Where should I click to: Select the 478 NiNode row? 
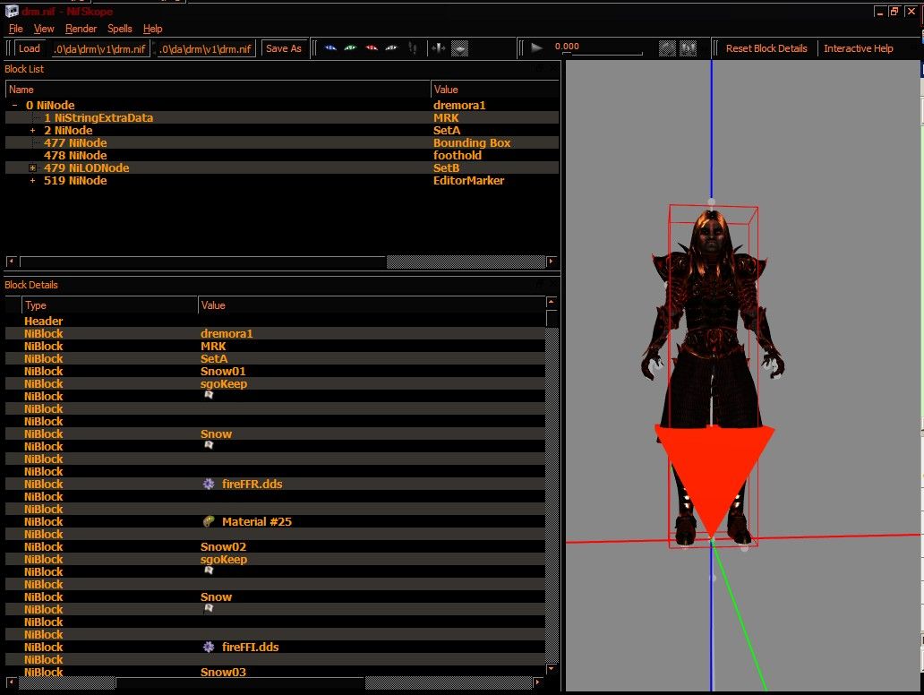(282, 156)
